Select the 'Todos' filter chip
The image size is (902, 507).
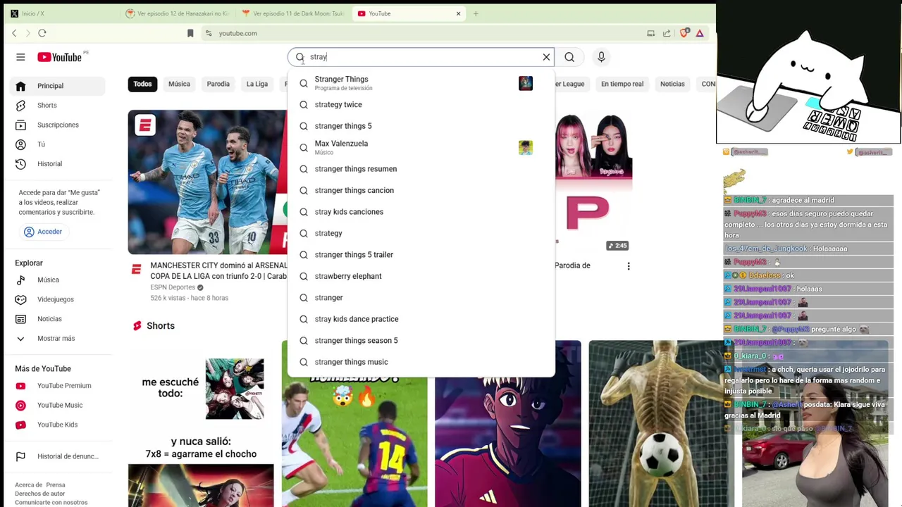pos(142,84)
